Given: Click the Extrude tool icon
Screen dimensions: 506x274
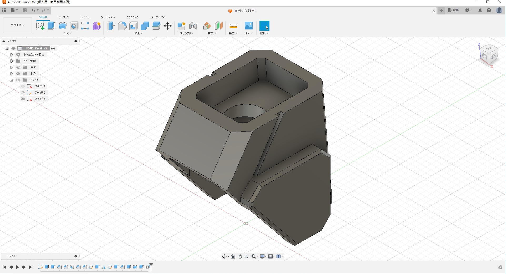Looking at the screenshot, I should [x=51, y=26].
